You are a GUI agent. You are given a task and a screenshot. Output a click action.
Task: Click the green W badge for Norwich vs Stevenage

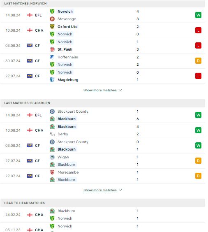coord(198,15)
